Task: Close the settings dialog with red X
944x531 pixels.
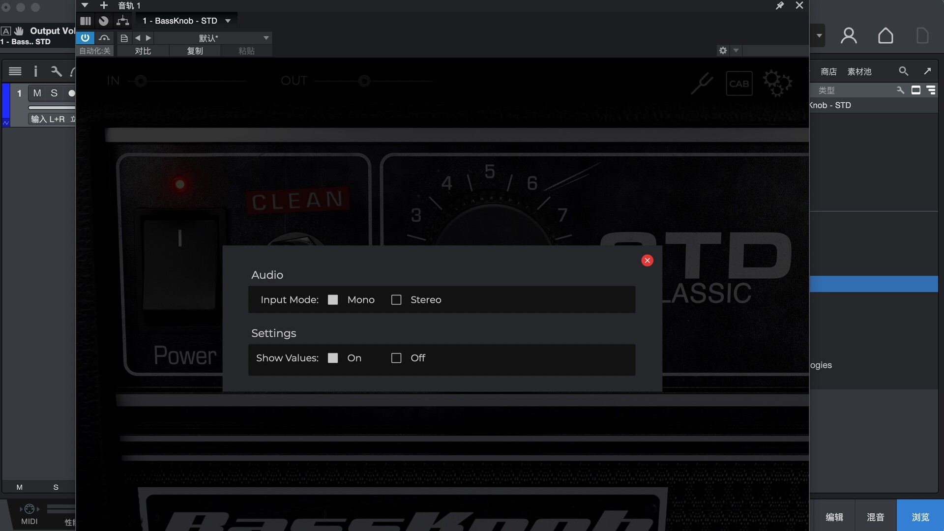Action: 647,261
